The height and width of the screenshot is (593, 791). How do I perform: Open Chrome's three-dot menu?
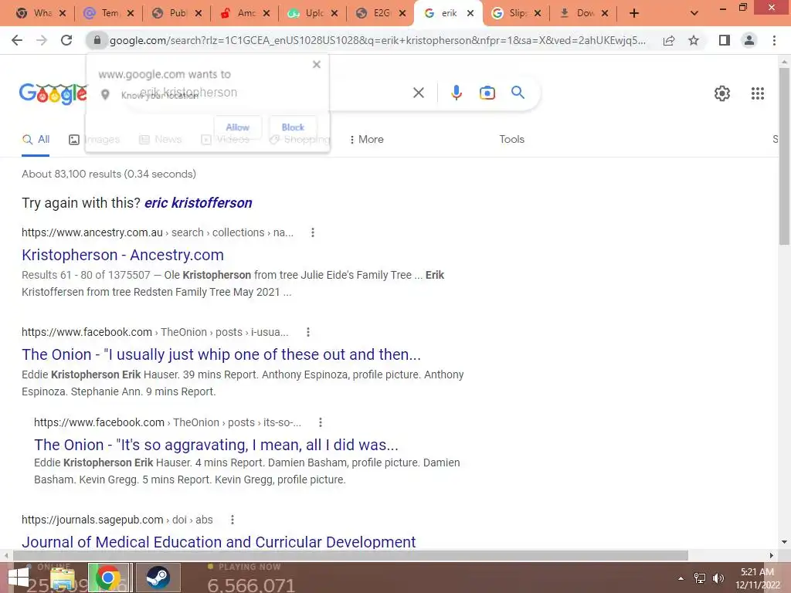774,40
